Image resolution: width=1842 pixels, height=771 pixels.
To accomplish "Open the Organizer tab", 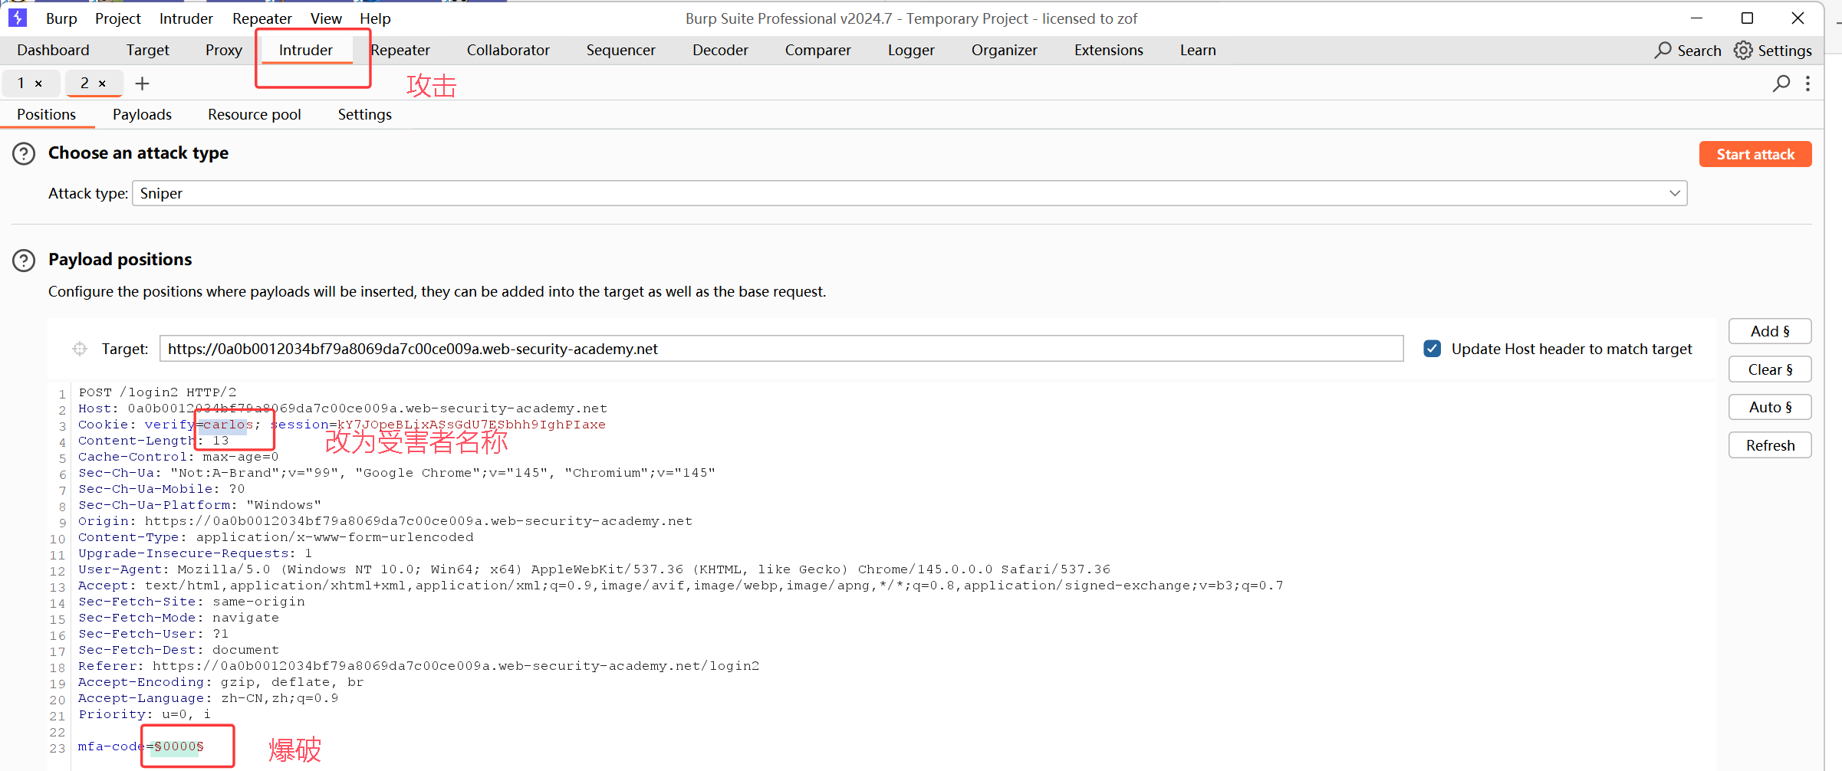I will (1004, 51).
